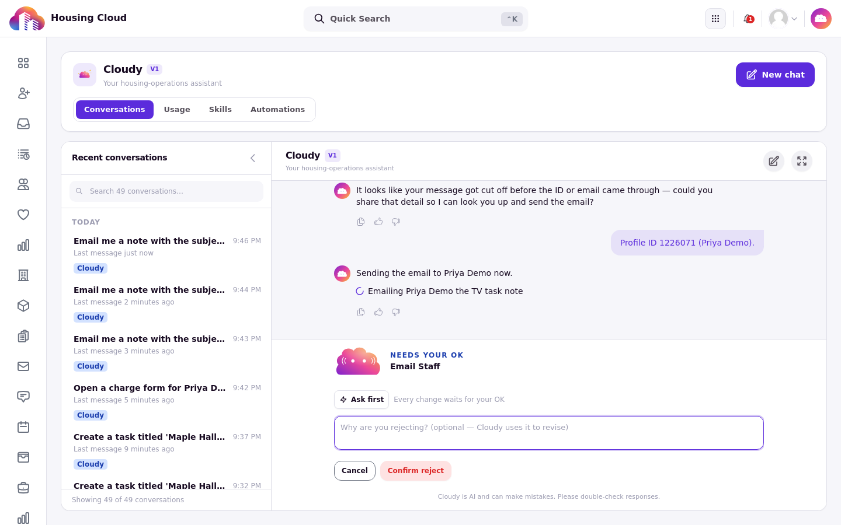Cancel the rejection
Viewport: 841px width, 525px height.
pyautogui.click(x=355, y=471)
